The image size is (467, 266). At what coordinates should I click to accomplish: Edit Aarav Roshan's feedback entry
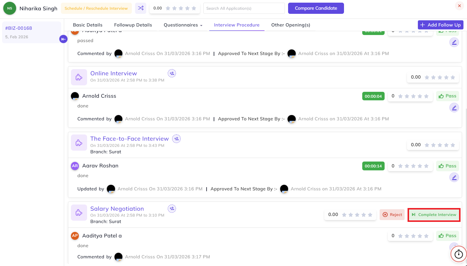pyautogui.click(x=454, y=177)
